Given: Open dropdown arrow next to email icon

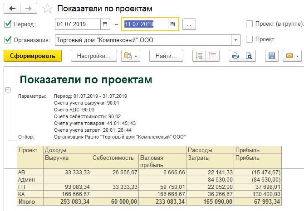Looking at the screenshot, I should pyautogui.click(x=297, y=56).
